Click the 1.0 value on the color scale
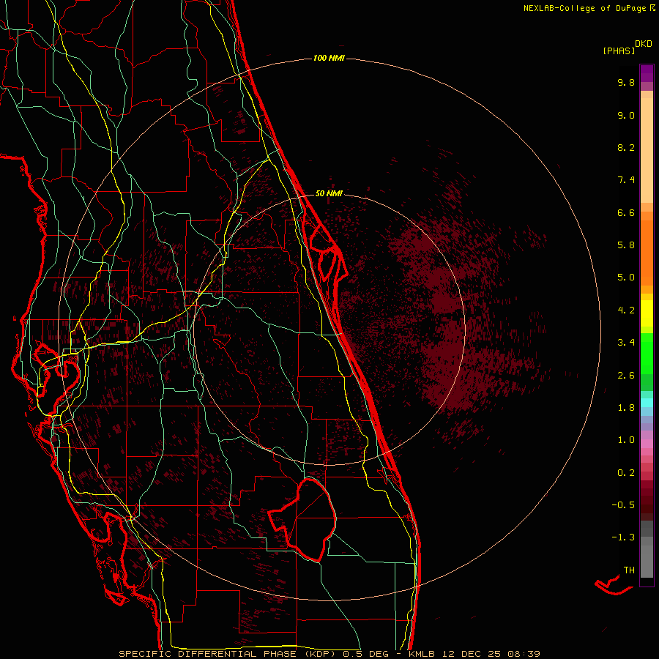 (626, 440)
